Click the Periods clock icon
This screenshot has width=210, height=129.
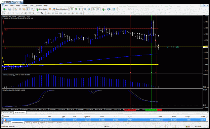(x=108, y=9)
